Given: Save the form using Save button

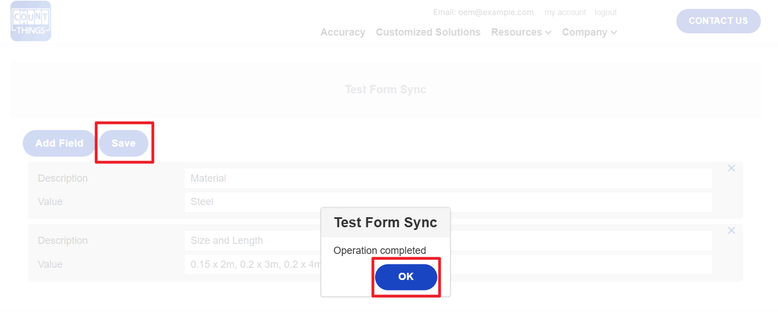Looking at the screenshot, I should [123, 143].
